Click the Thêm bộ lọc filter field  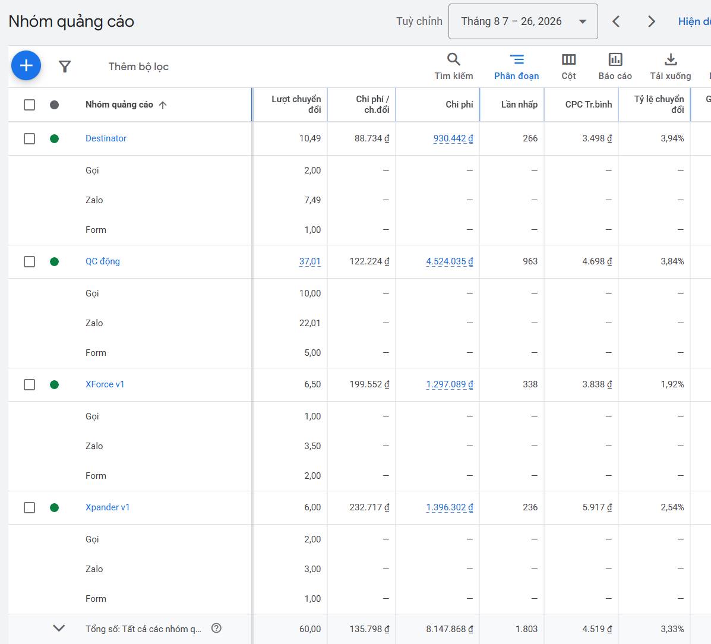138,67
